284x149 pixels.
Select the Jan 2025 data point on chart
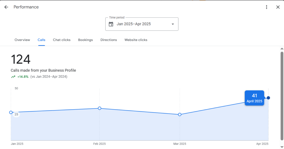tap(11, 112)
